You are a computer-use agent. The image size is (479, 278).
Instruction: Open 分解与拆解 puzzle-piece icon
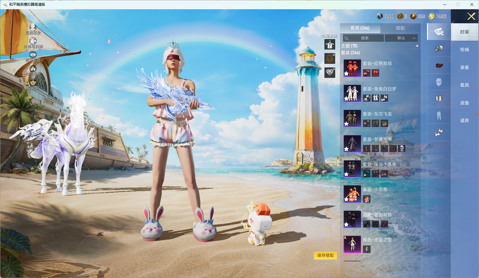point(33,41)
